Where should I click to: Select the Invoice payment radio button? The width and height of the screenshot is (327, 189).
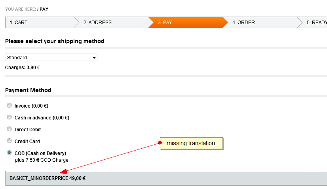pyautogui.click(x=10, y=106)
